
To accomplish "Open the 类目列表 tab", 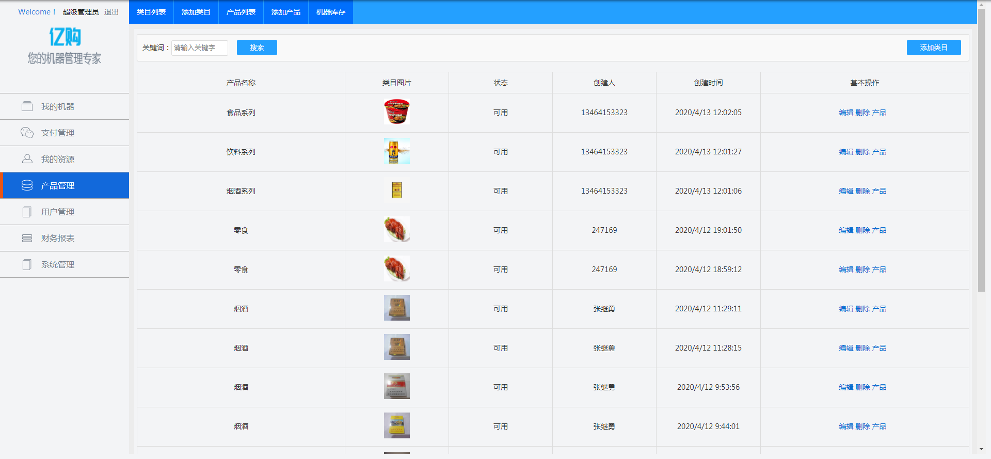I will pos(151,12).
